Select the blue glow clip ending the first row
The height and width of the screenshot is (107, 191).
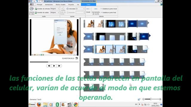138,24
